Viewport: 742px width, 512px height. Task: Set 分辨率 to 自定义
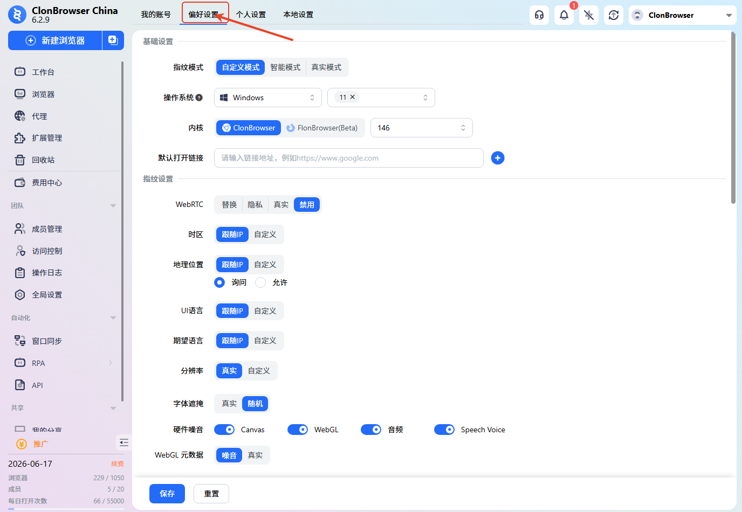coord(259,371)
